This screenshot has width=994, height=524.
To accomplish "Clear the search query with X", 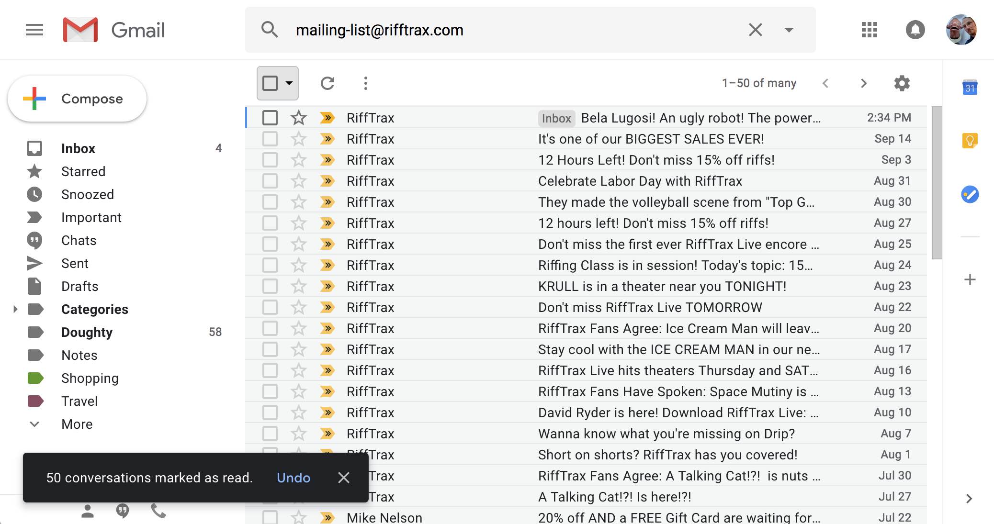I will [x=755, y=30].
